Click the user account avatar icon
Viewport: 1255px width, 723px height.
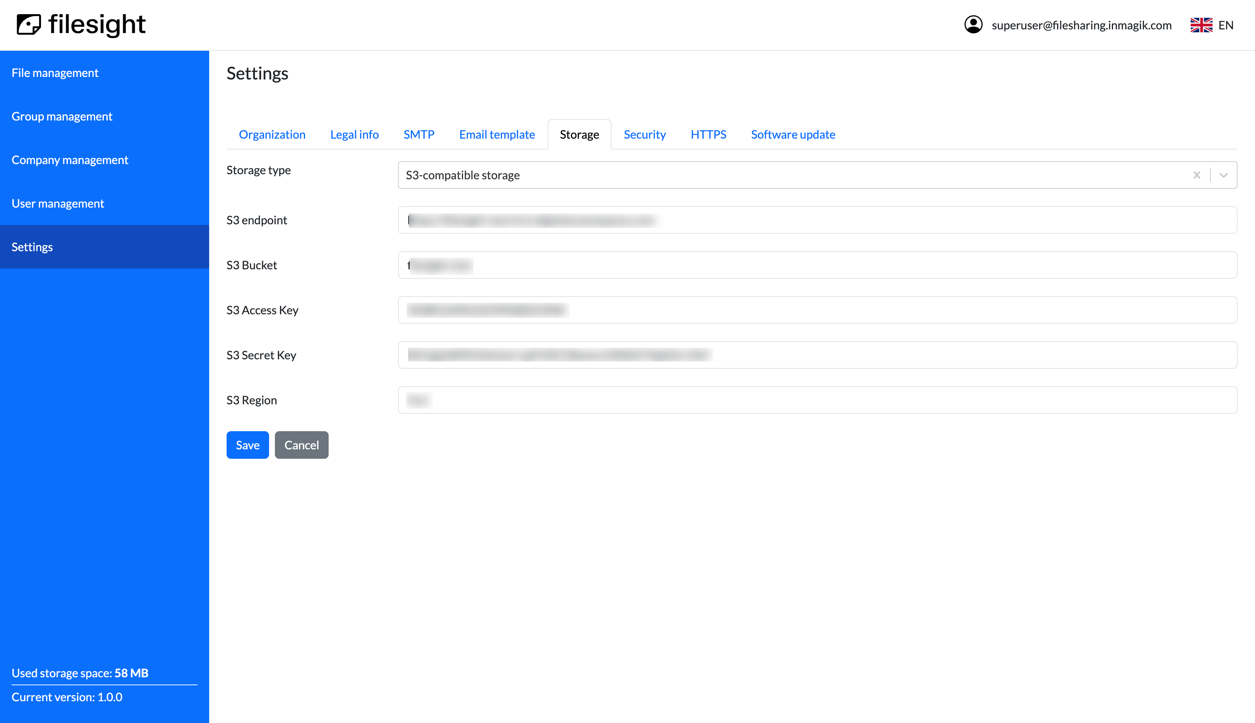(973, 25)
